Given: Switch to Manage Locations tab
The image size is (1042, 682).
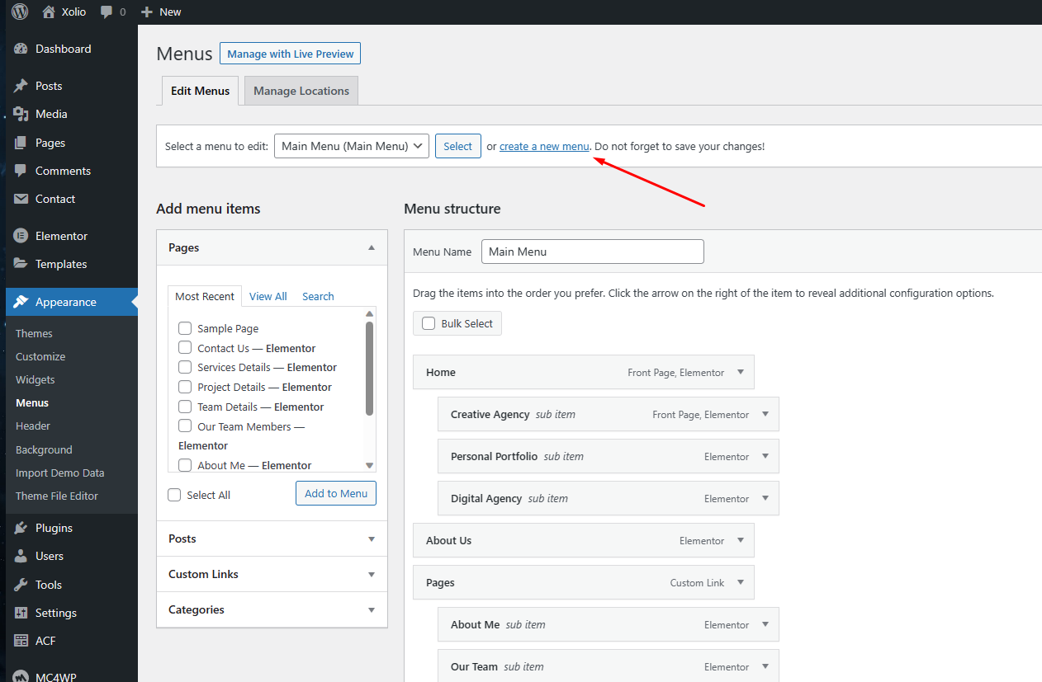Looking at the screenshot, I should (301, 91).
